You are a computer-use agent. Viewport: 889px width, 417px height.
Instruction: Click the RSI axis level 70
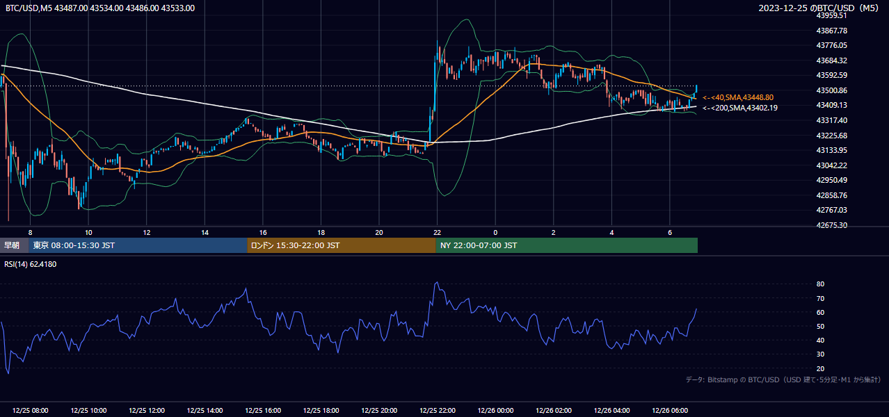click(x=820, y=298)
